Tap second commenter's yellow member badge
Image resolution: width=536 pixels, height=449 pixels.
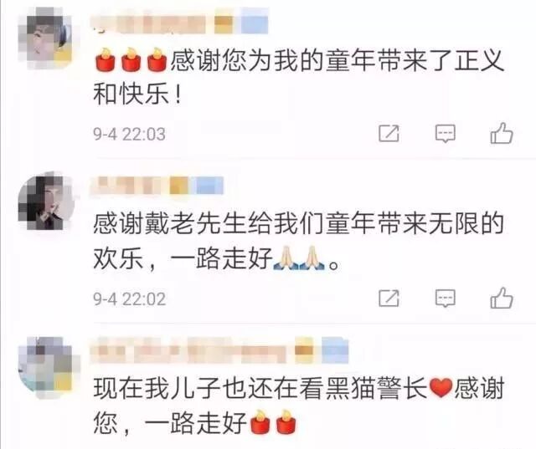click(179, 186)
